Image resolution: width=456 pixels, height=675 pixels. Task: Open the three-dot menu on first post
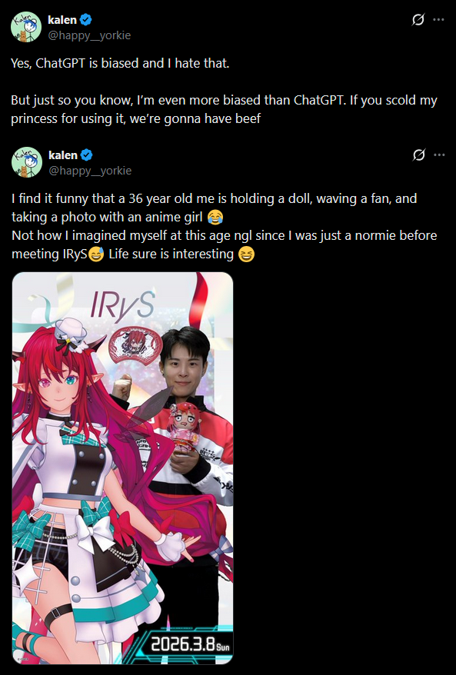click(x=438, y=20)
